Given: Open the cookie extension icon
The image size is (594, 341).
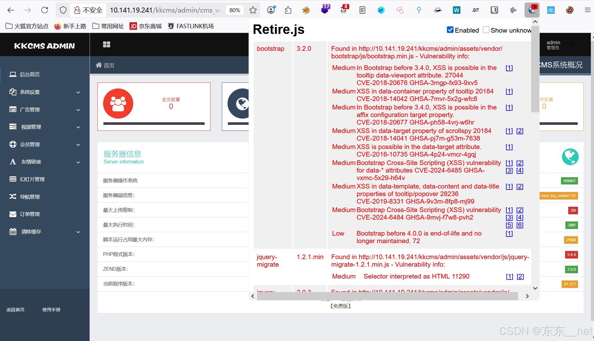Looking at the screenshot, I should [x=569, y=10].
